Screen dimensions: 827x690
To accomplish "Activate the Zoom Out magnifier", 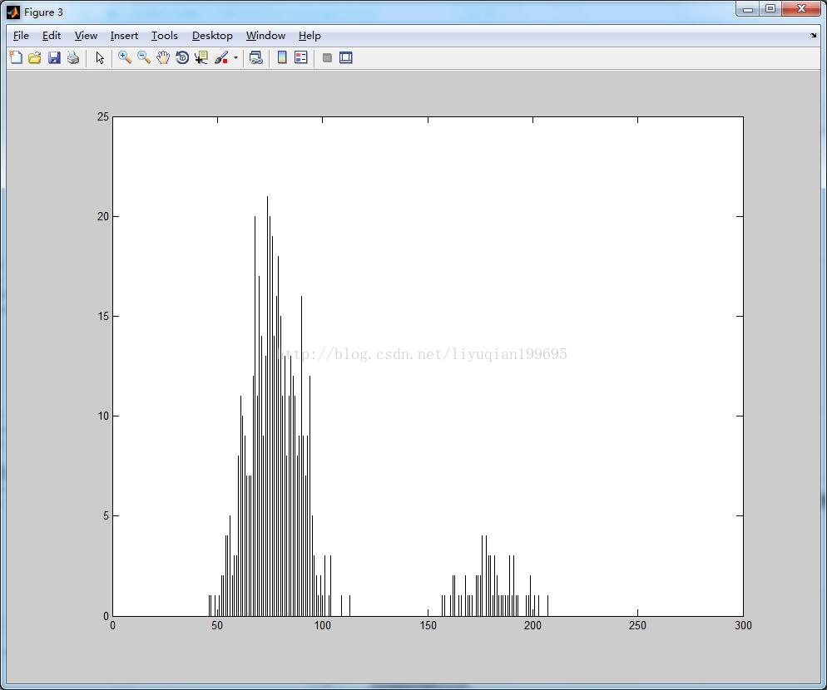I will [x=143, y=57].
